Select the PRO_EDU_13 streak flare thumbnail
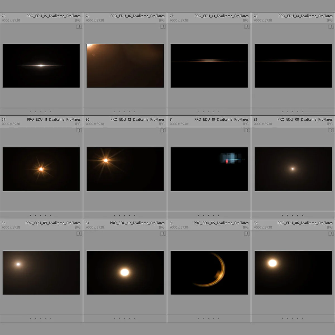 point(209,66)
